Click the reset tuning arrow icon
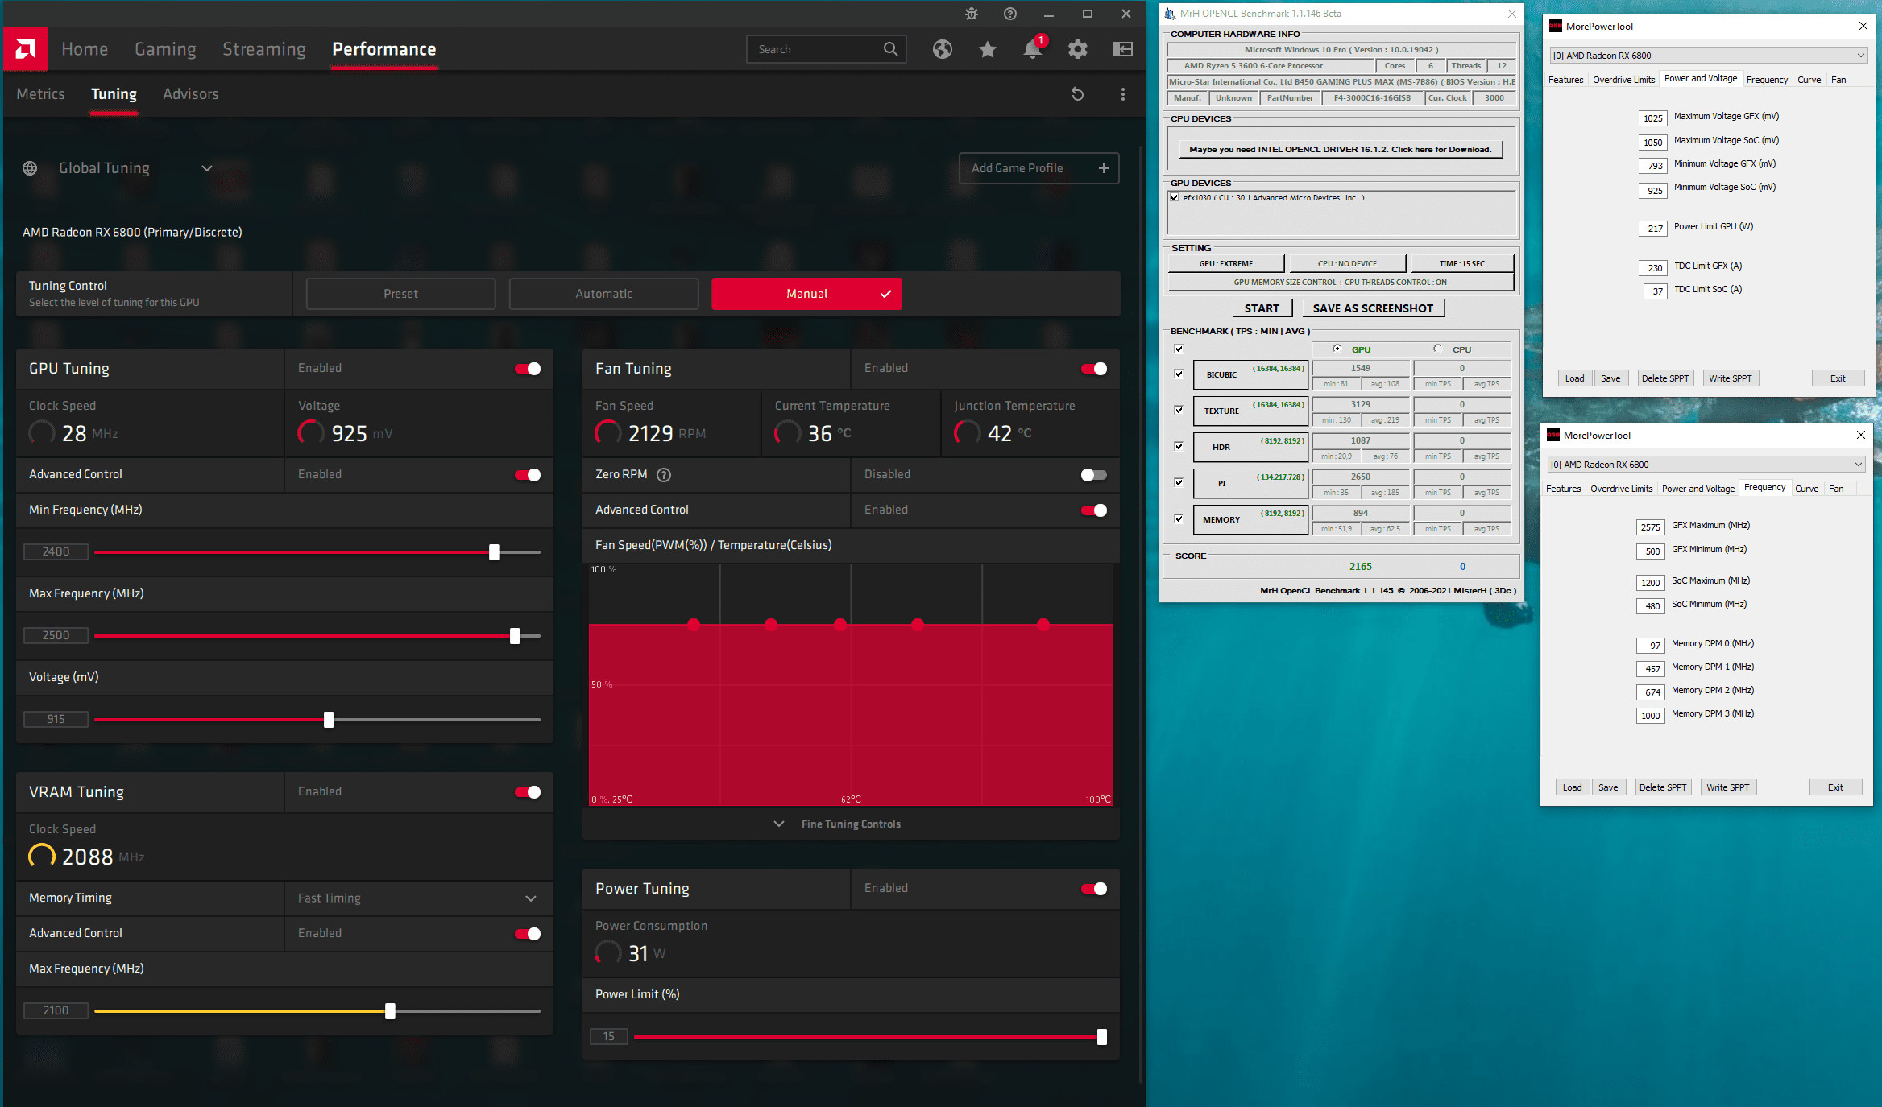 1077,94
